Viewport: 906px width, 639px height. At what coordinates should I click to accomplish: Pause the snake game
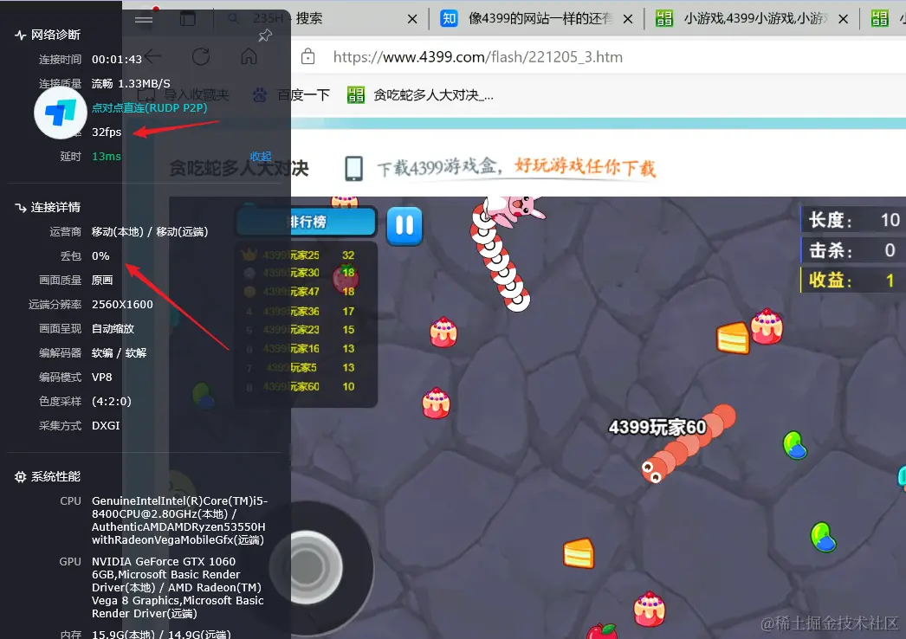tap(404, 225)
